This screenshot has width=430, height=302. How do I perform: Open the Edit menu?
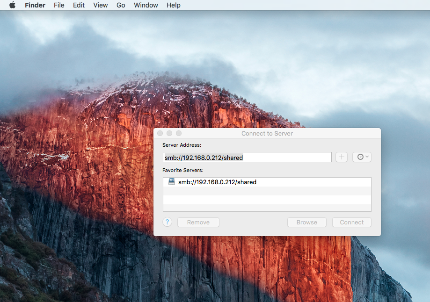pos(79,5)
